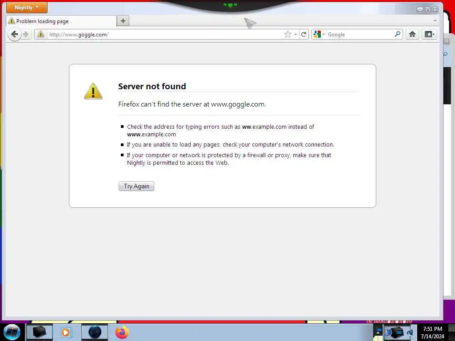455x341 pixels.
Task: Click the taskbar clock 7:51 PM
Action: point(432,332)
